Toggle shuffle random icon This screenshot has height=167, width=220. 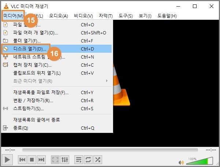point(98,160)
